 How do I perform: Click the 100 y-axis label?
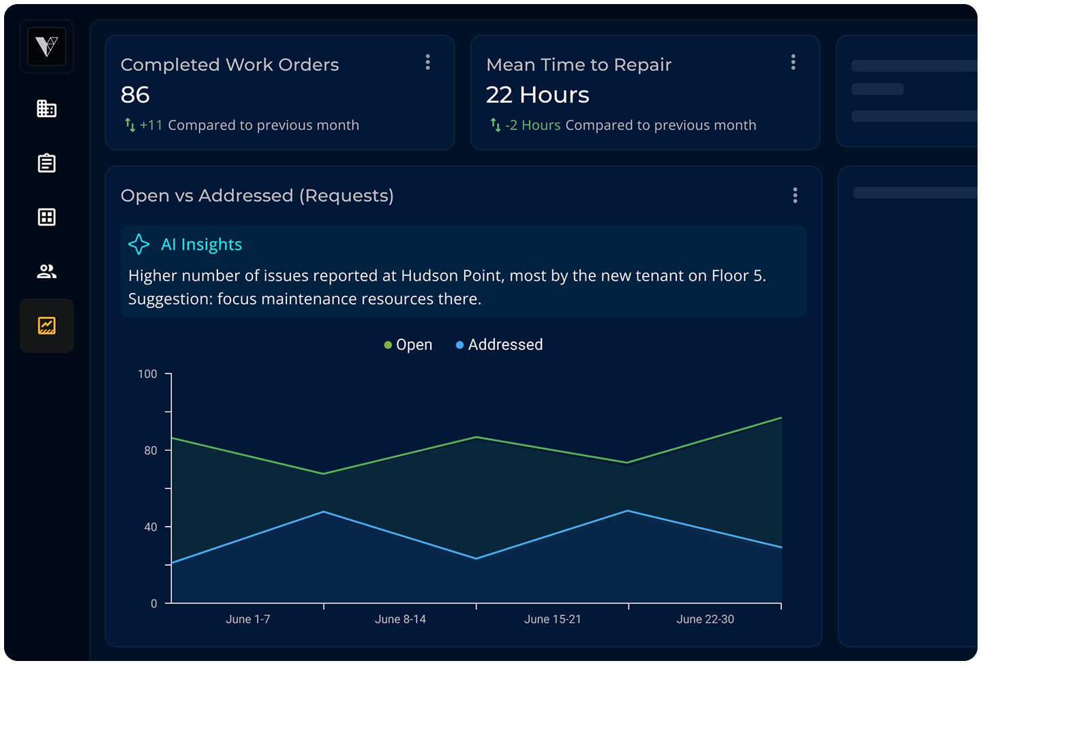[147, 374]
